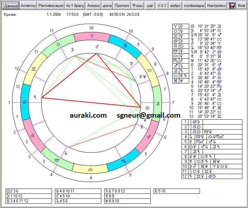Select the Moon glyph inside the chart
Image resolution: width=248 pixels, height=208 pixels.
click(72, 50)
